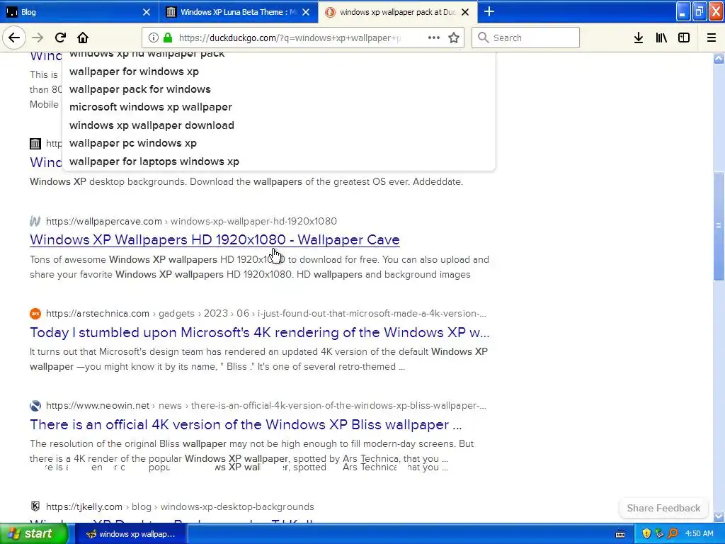Choose suggestion windows xp wallpaper download

[152, 125]
